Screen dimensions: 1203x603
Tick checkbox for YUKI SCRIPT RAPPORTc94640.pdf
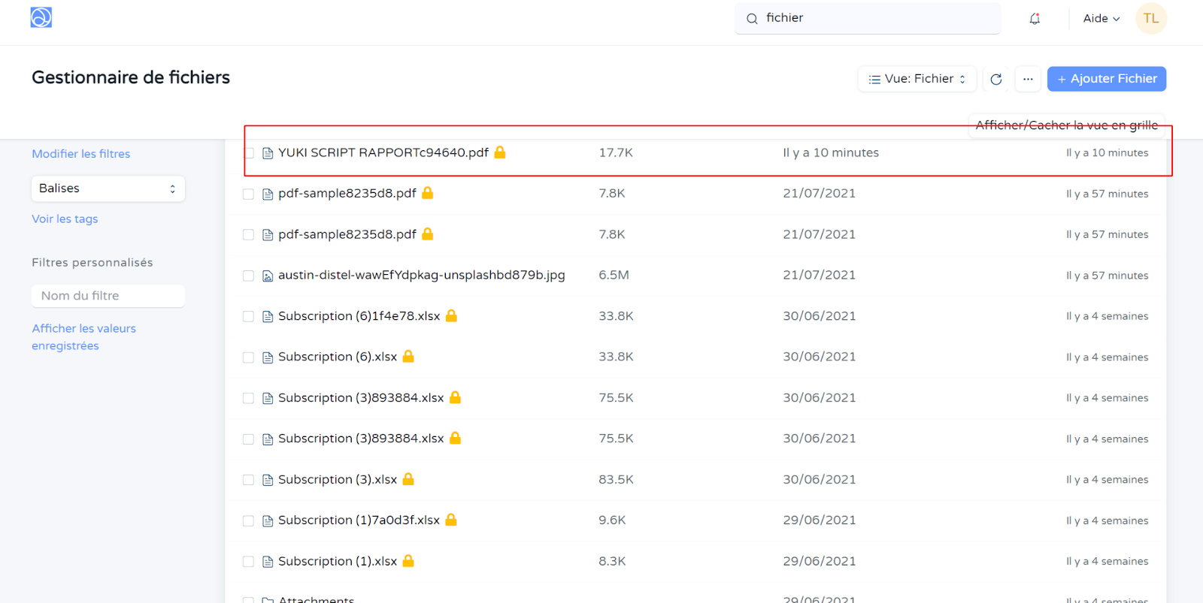coord(248,153)
